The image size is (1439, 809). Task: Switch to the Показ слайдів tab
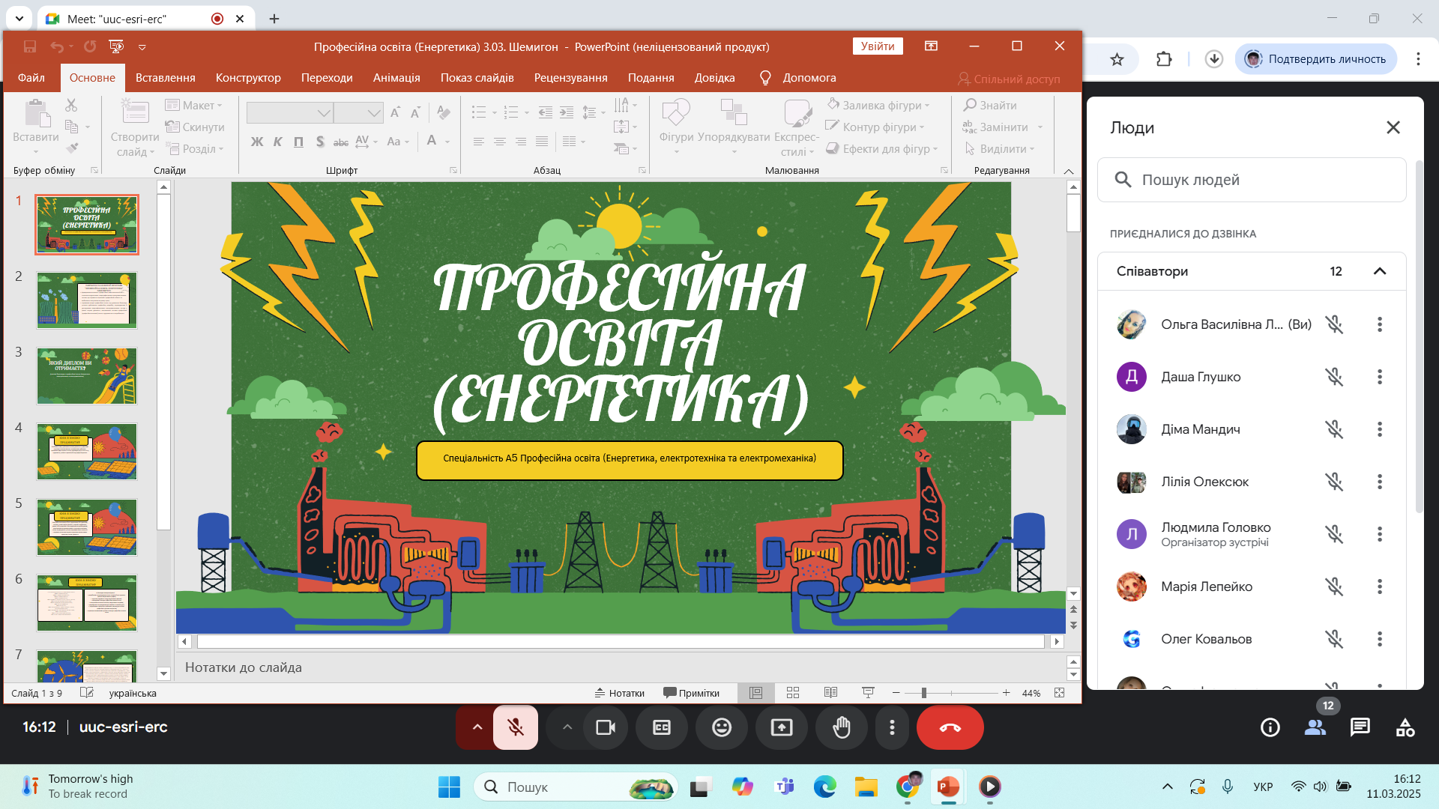477,78
